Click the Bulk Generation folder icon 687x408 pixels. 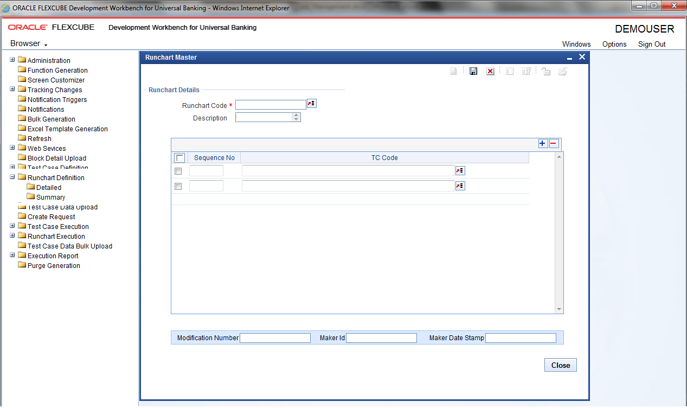22,118
